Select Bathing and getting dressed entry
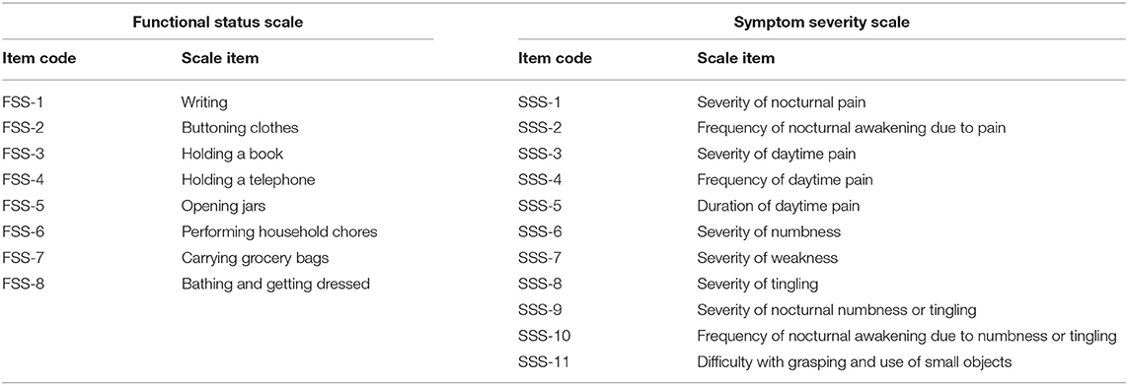This screenshot has width=1128, height=385. [x=275, y=284]
